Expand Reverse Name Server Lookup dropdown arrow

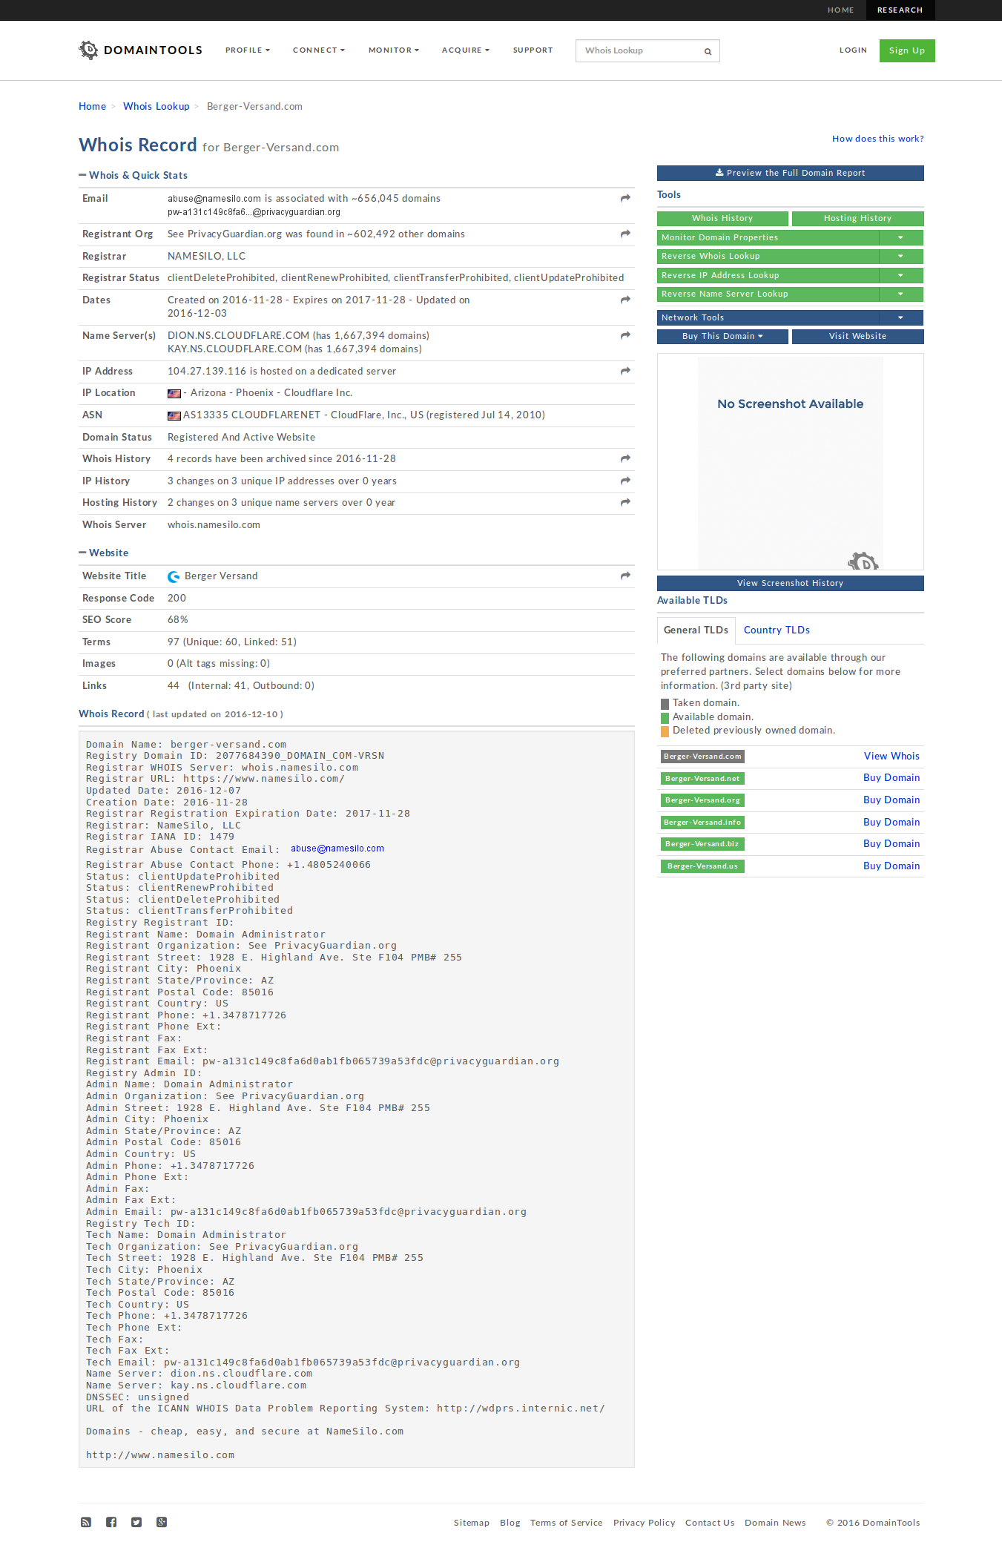(x=900, y=294)
